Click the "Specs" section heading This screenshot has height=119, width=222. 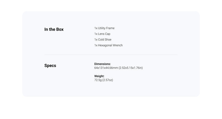(50, 66)
